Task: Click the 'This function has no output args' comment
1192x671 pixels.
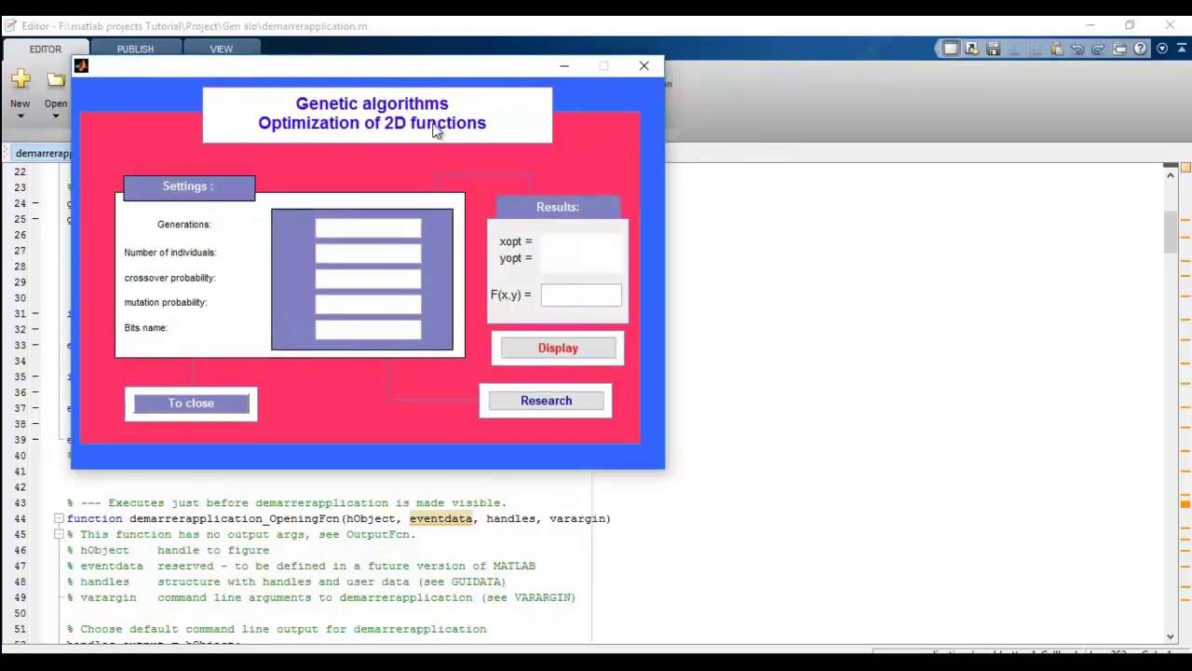Action: pos(248,534)
